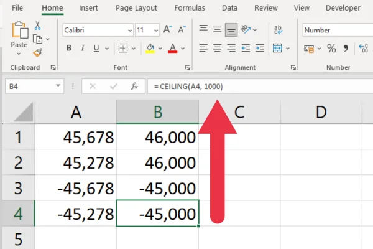Expand the Font Color dropdown arrow
Image resolution: width=373 pixels, height=249 pixels.
pos(183,49)
